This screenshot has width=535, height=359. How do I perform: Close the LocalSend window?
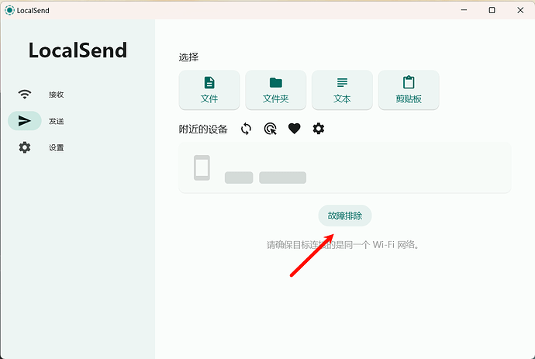click(x=520, y=10)
